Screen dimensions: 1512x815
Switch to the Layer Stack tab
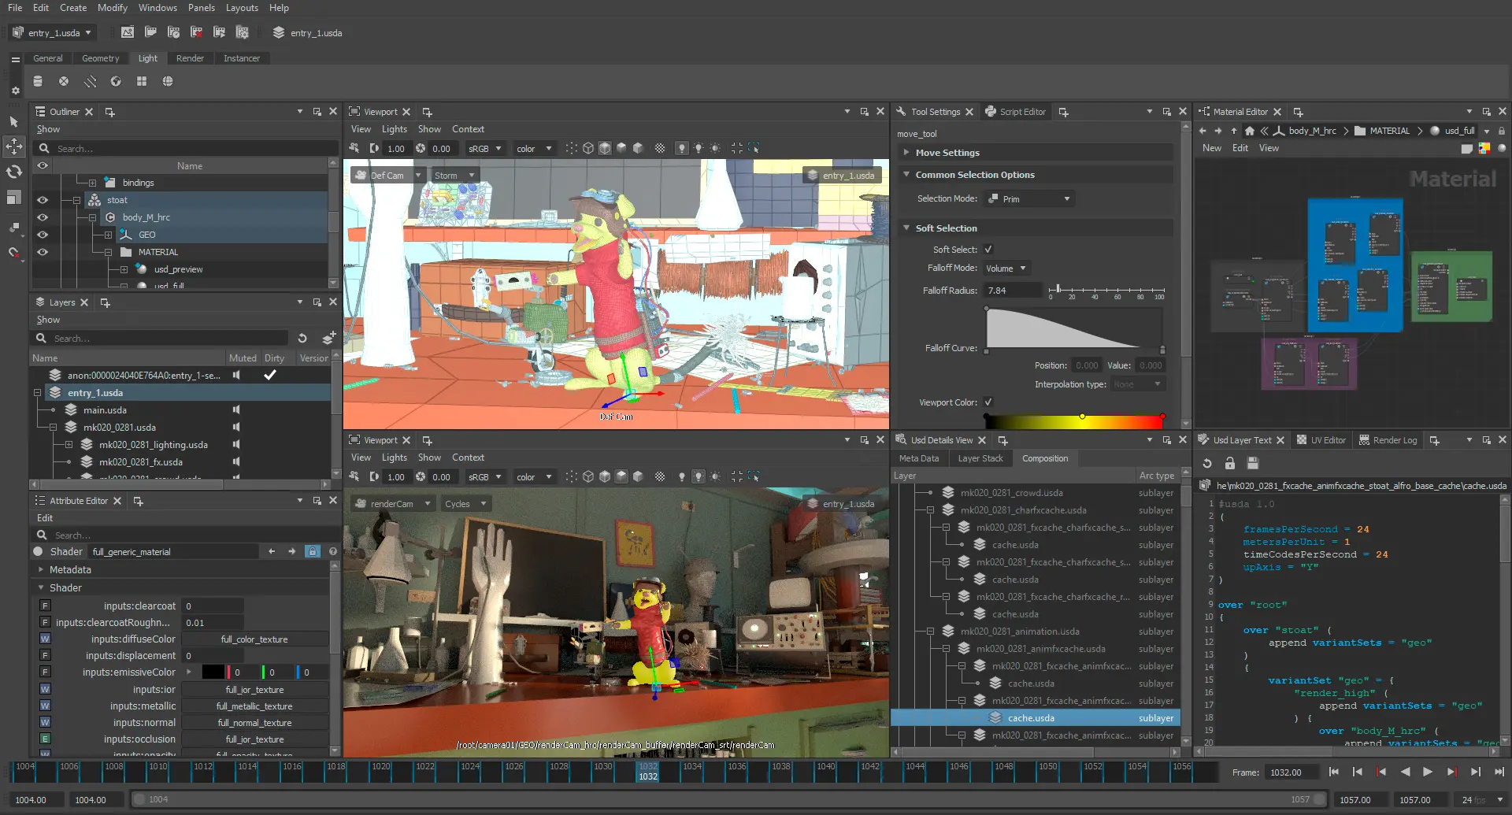(x=980, y=458)
